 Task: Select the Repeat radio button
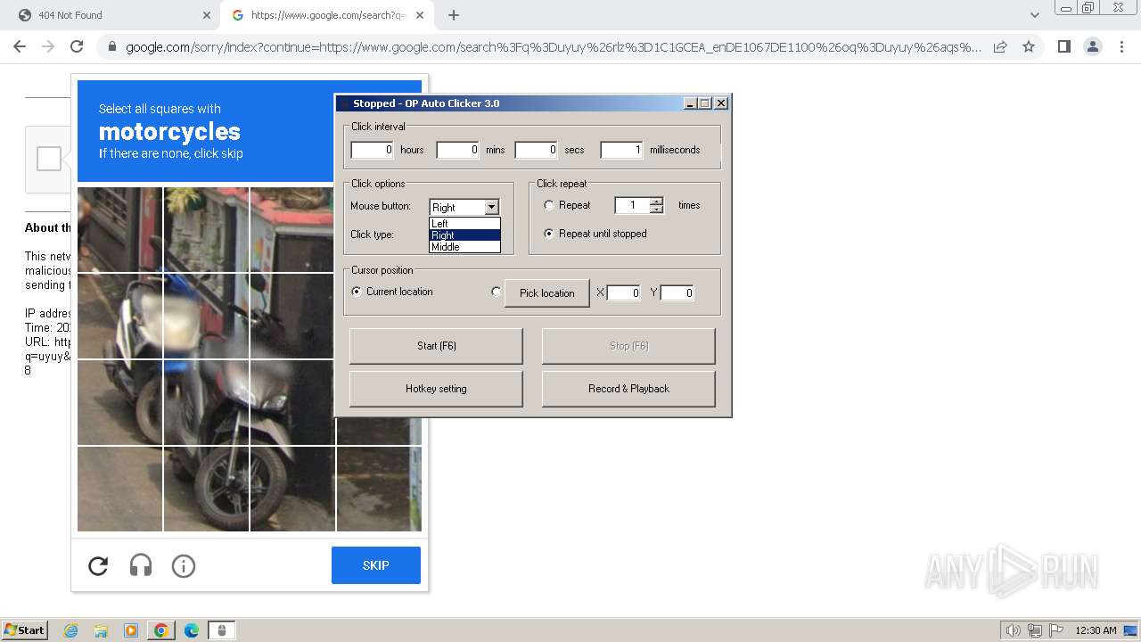click(x=549, y=205)
